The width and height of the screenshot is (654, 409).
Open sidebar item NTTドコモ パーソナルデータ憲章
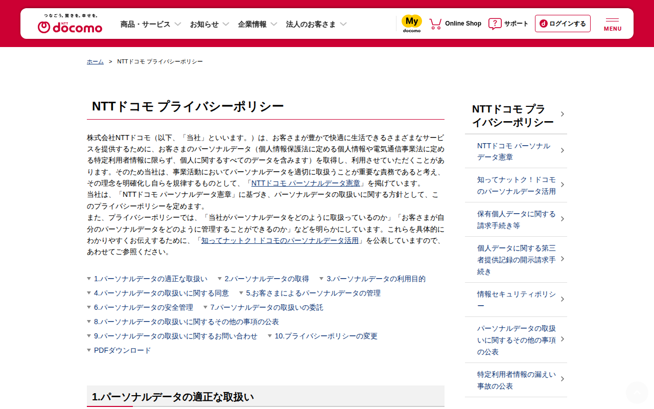click(516, 151)
